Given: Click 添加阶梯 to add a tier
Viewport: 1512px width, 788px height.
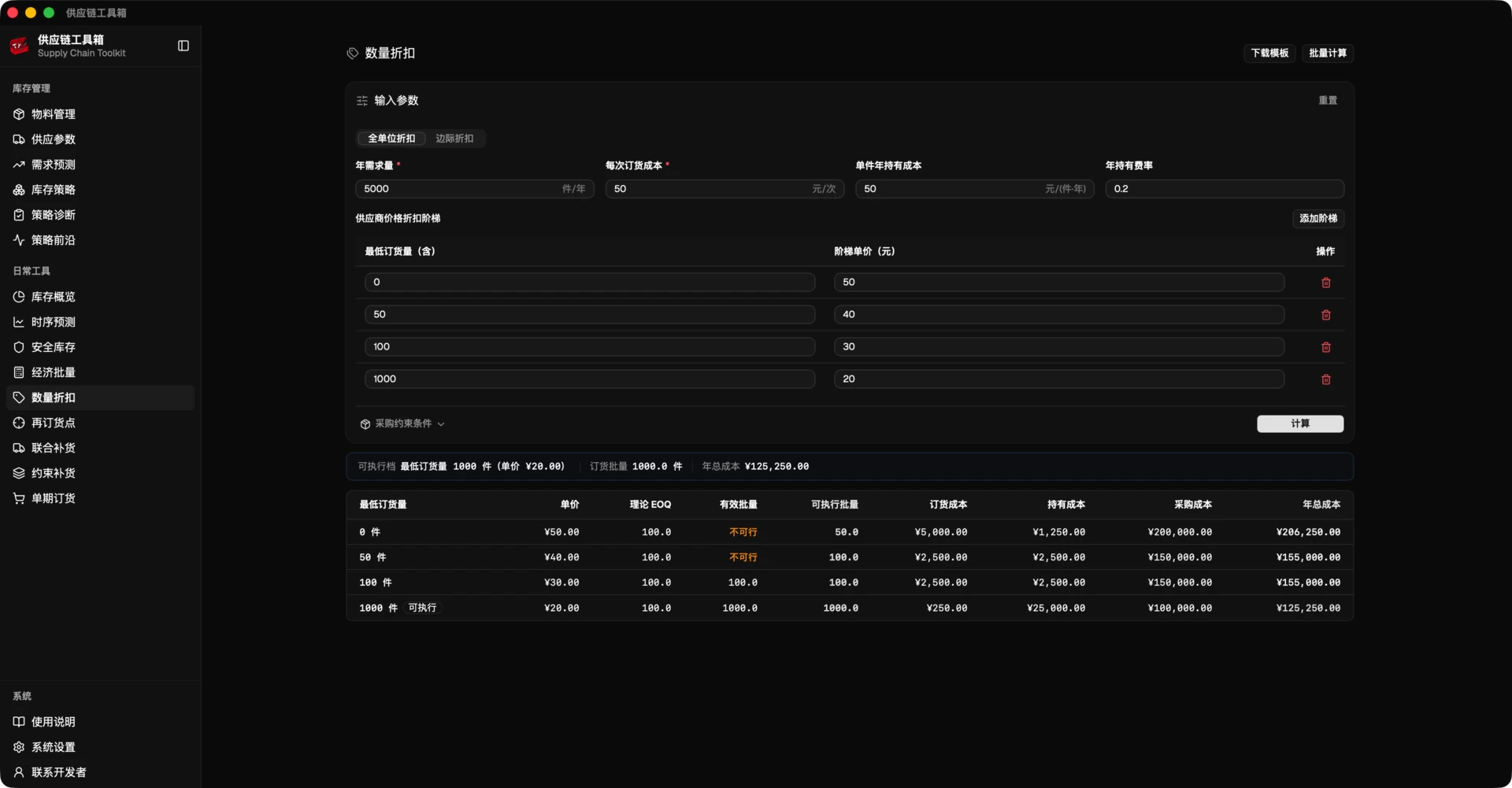Looking at the screenshot, I should coord(1318,219).
